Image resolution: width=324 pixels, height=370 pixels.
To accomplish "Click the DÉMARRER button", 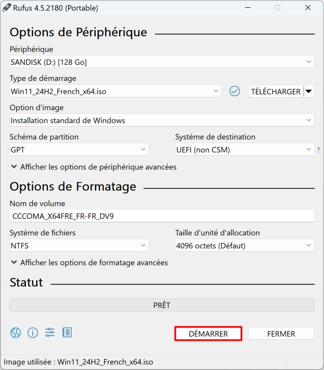I will coord(208,334).
